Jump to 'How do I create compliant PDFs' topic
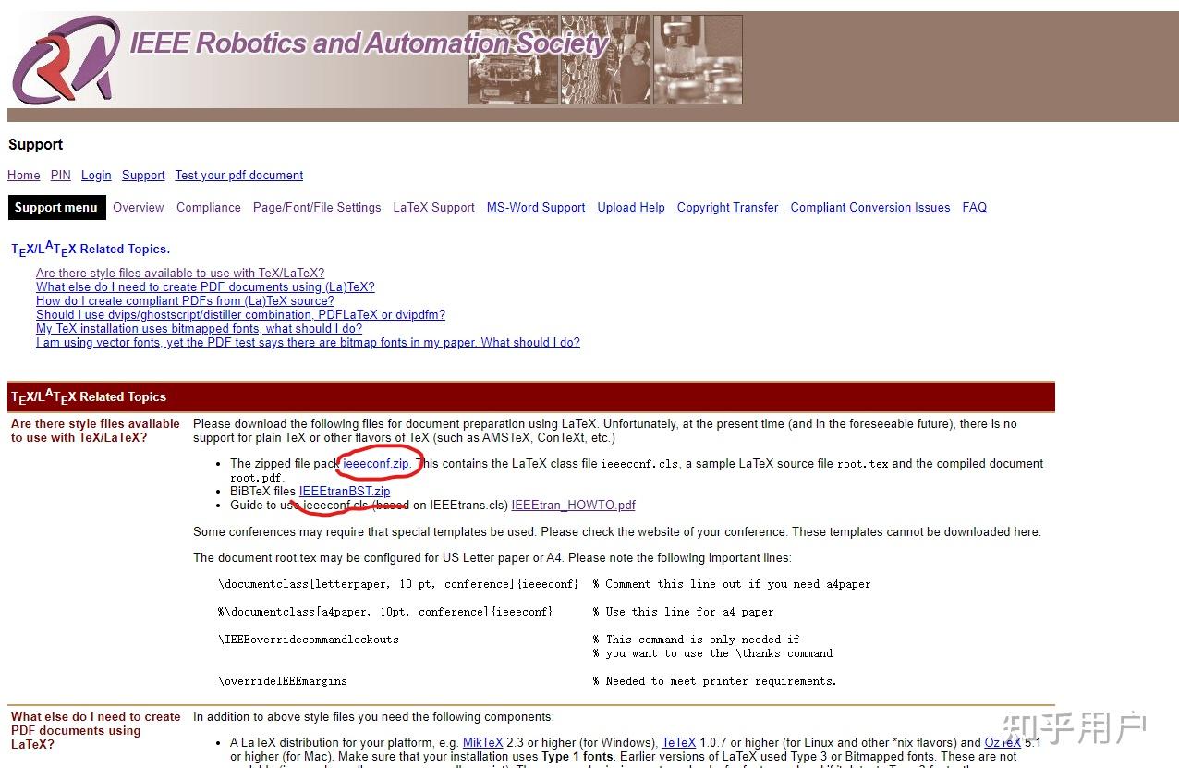 [x=185, y=301]
